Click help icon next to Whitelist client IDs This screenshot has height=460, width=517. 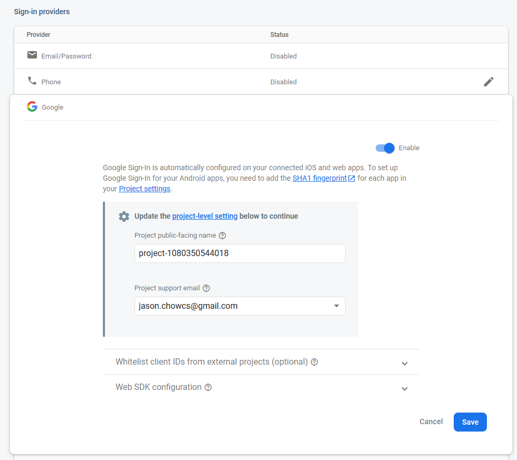click(x=314, y=362)
